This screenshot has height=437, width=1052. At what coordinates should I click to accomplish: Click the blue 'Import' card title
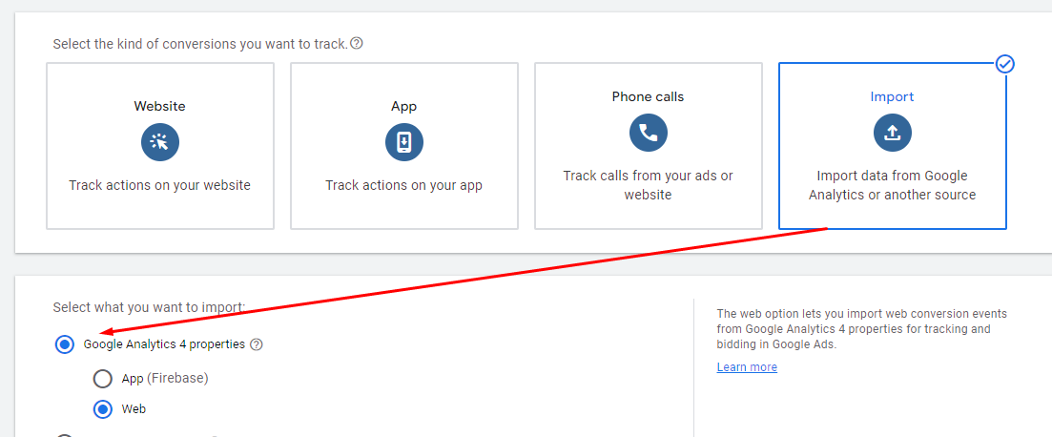[893, 96]
